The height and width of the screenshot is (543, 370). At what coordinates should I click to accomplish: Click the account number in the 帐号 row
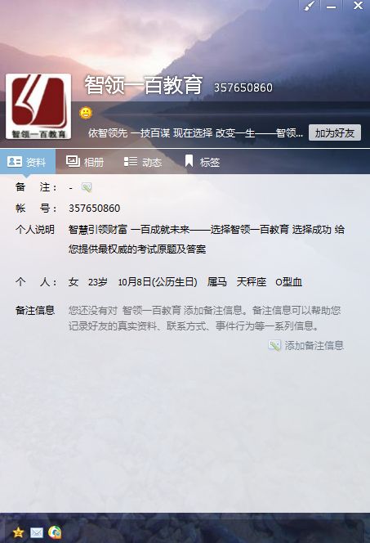point(95,209)
